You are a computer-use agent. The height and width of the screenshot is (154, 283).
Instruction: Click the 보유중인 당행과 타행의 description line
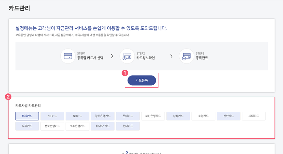(x=73, y=35)
